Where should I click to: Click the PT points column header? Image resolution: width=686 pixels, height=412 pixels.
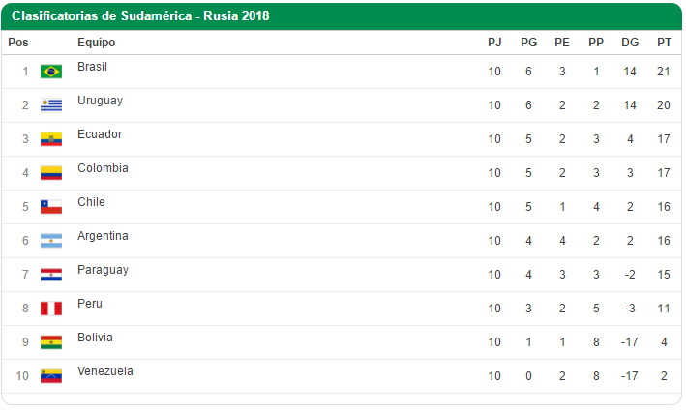click(x=664, y=43)
